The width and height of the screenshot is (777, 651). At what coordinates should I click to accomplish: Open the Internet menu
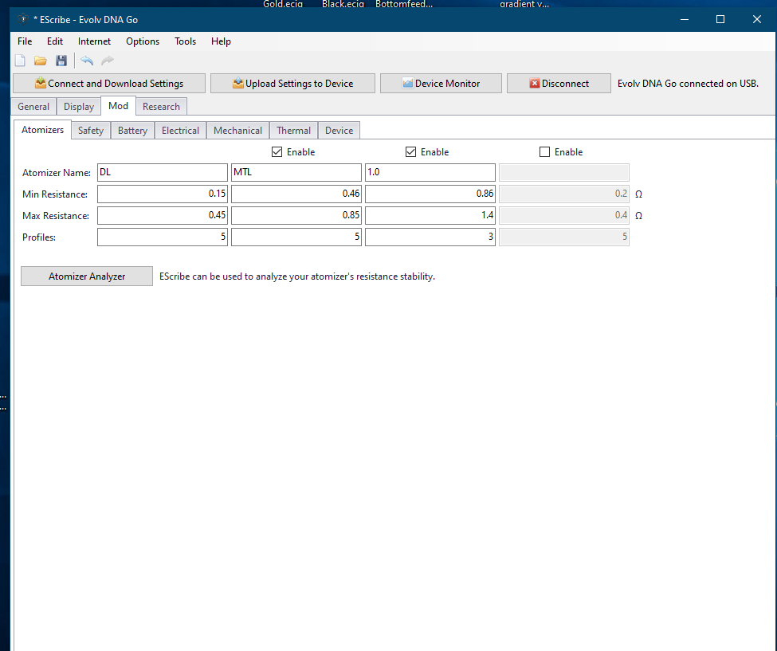coord(94,41)
